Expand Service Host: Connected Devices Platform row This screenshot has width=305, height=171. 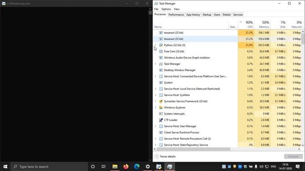(155, 76)
